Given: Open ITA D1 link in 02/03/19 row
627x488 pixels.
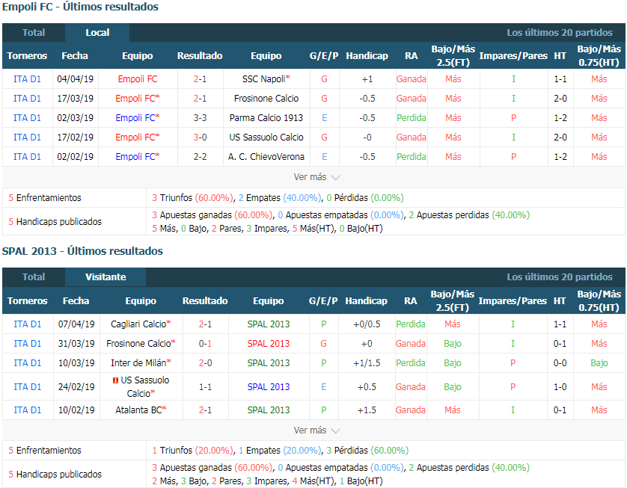Looking at the screenshot, I should coord(27,118).
